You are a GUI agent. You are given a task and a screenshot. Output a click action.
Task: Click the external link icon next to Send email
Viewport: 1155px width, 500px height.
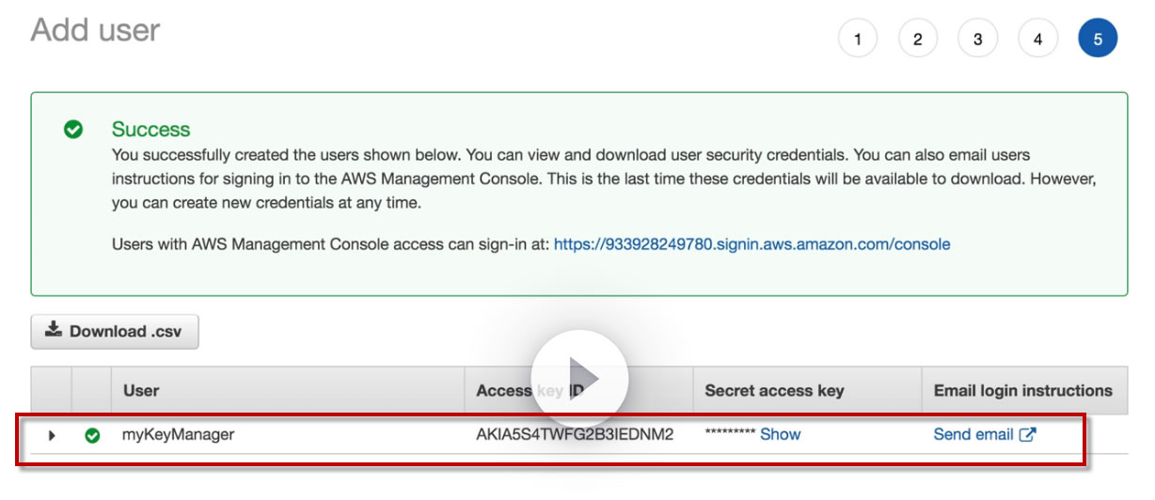coord(1028,434)
